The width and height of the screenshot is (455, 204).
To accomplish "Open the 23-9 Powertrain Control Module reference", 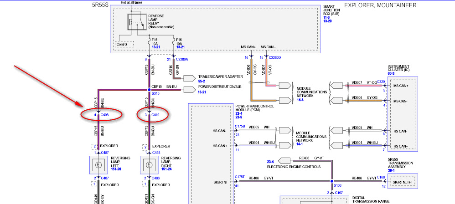I will (239, 117).
